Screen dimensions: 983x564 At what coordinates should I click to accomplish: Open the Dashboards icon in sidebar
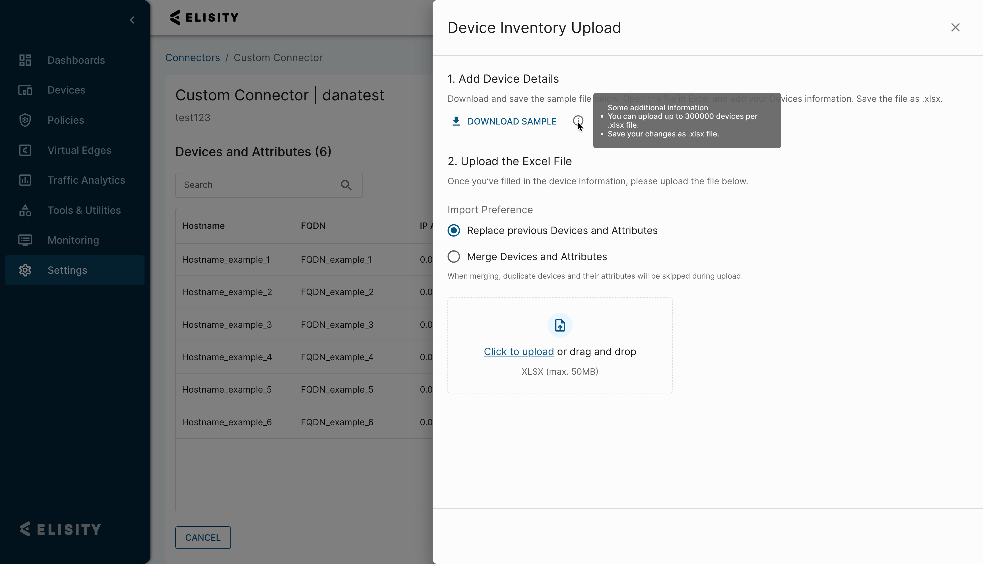tap(25, 60)
